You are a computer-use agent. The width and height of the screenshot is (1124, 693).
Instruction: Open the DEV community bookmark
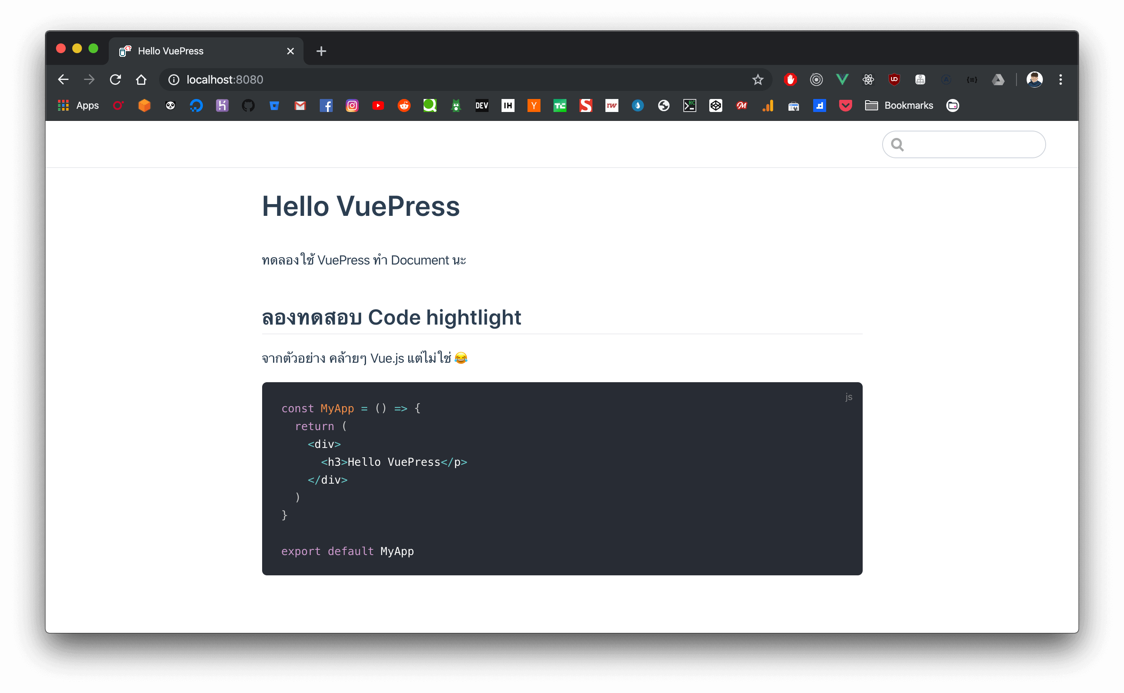point(482,105)
